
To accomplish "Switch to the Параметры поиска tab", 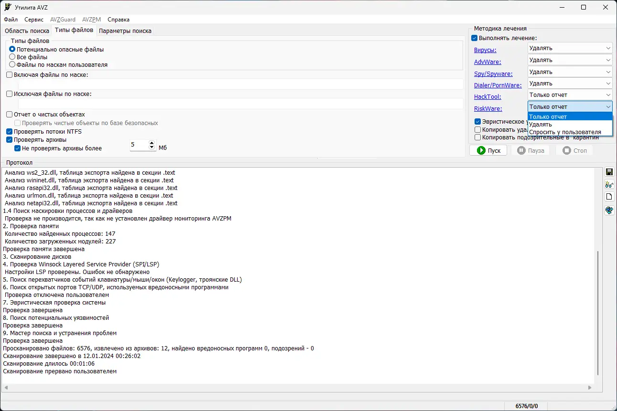I will pyautogui.click(x=125, y=31).
